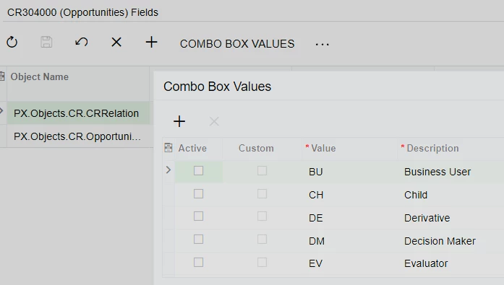Toggle Active checkbox for Child
The height and width of the screenshot is (285, 504).
[198, 193]
